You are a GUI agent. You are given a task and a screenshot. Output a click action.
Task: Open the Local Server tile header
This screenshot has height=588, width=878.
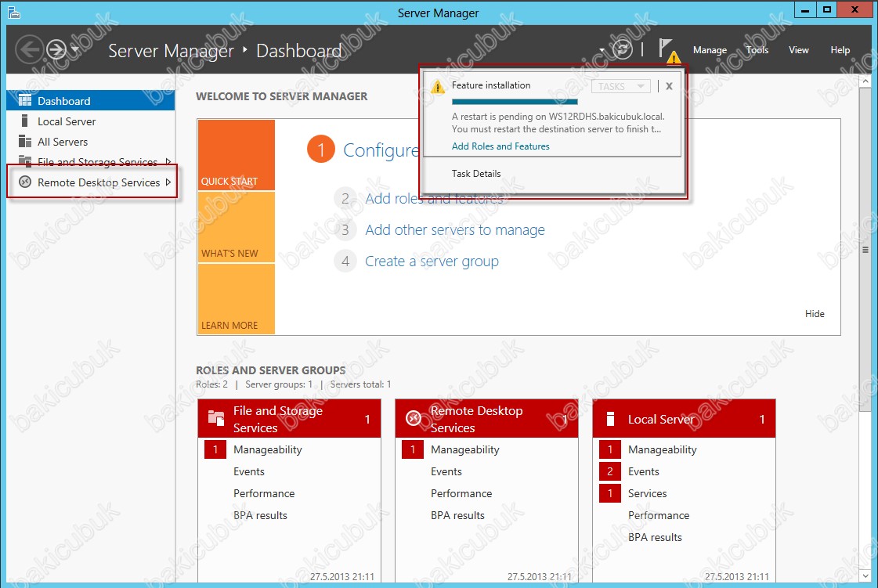[685, 419]
